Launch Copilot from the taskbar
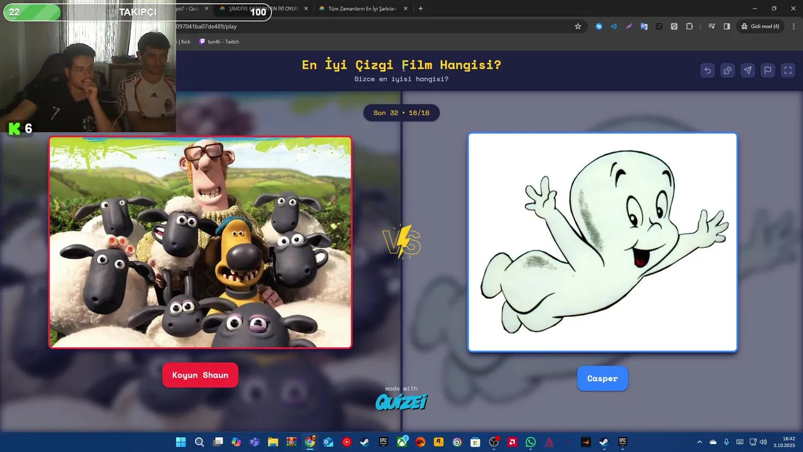 [236, 442]
